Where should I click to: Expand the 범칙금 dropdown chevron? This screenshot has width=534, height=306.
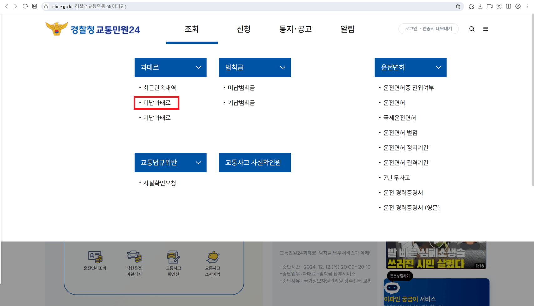(283, 67)
